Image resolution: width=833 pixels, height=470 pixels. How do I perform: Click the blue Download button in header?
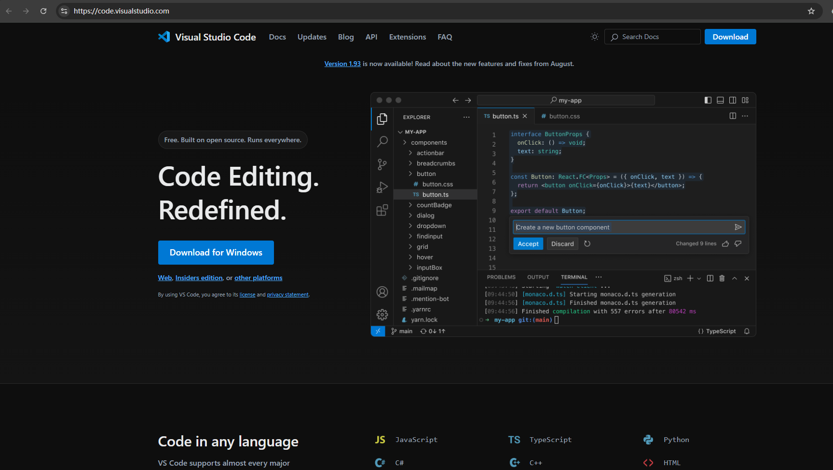coord(730,37)
